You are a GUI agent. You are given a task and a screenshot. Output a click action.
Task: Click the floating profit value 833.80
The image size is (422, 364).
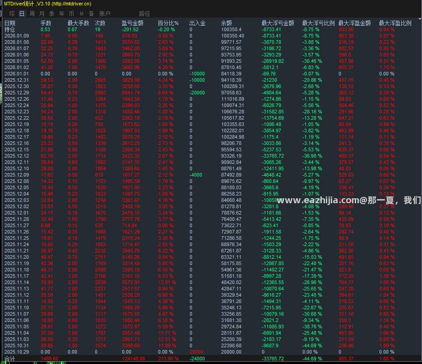(346, 29)
